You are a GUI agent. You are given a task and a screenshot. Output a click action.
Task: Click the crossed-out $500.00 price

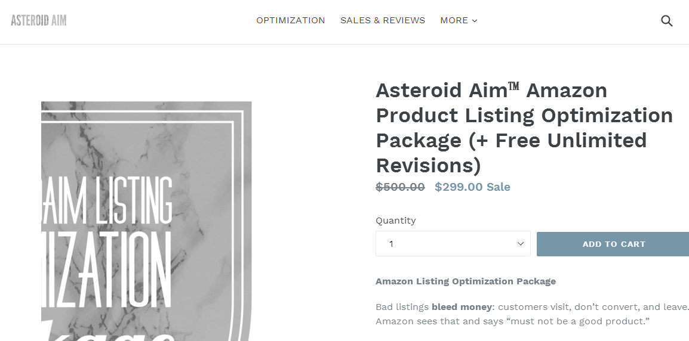400,187
